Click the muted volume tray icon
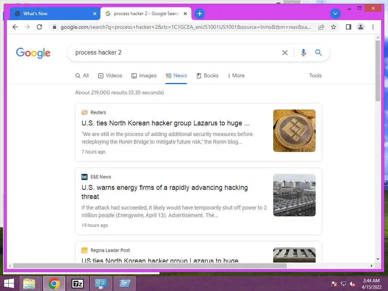The width and height of the screenshot is (388, 291). (x=352, y=284)
